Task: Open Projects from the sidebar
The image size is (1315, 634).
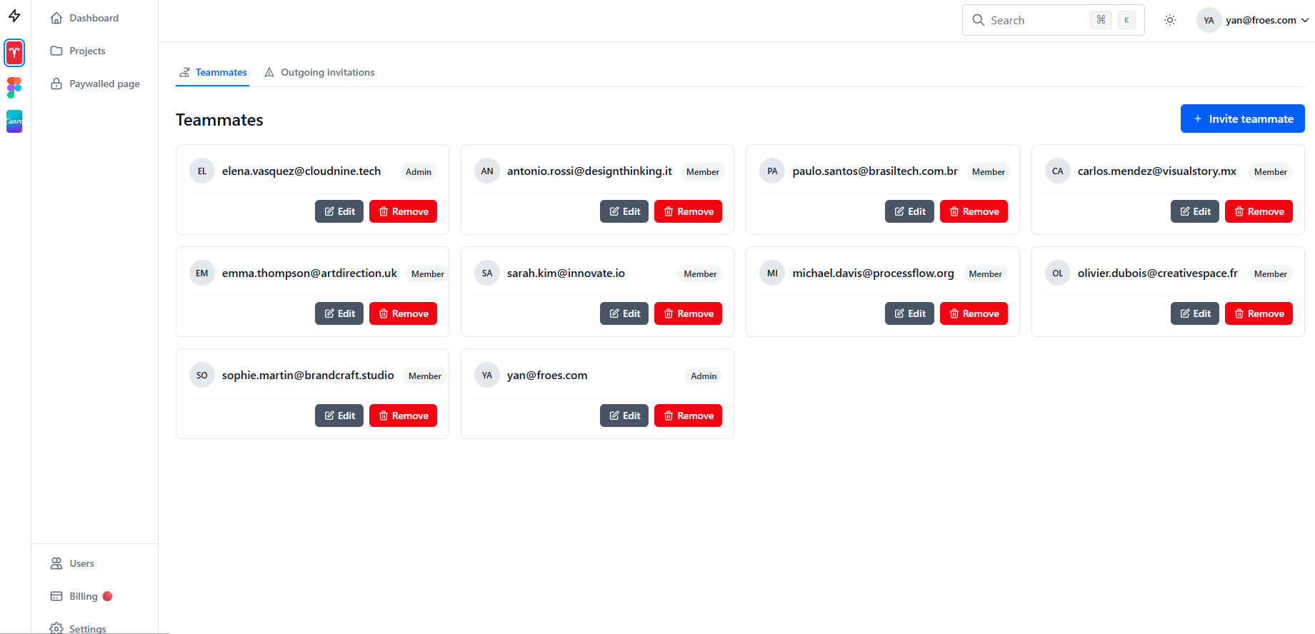Action: (x=87, y=51)
